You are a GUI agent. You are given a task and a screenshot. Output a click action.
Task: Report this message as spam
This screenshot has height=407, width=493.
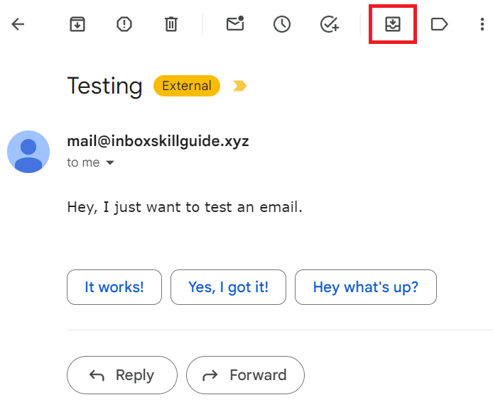pos(124,24)
